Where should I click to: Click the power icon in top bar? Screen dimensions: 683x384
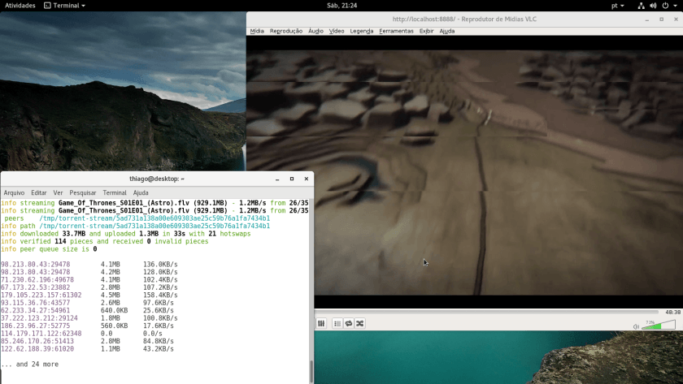click(x=666, y=6)
